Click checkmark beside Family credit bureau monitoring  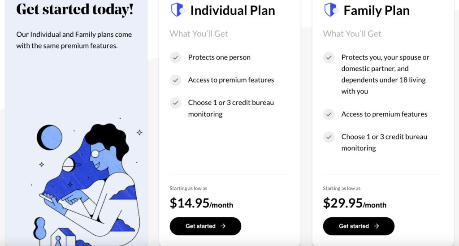(x=329, y=137)
